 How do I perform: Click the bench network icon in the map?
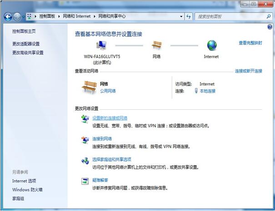point(157,45)
